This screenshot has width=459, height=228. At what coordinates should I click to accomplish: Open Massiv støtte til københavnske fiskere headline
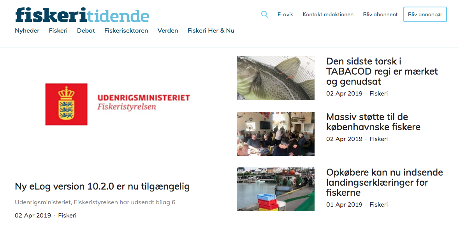click(373, 122)
